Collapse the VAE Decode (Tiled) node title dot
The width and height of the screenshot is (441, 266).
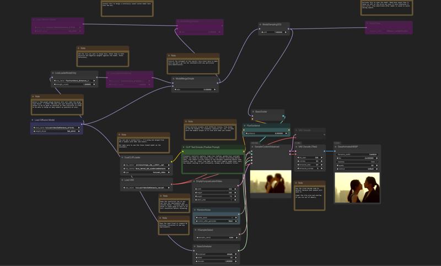click(296, 147)
